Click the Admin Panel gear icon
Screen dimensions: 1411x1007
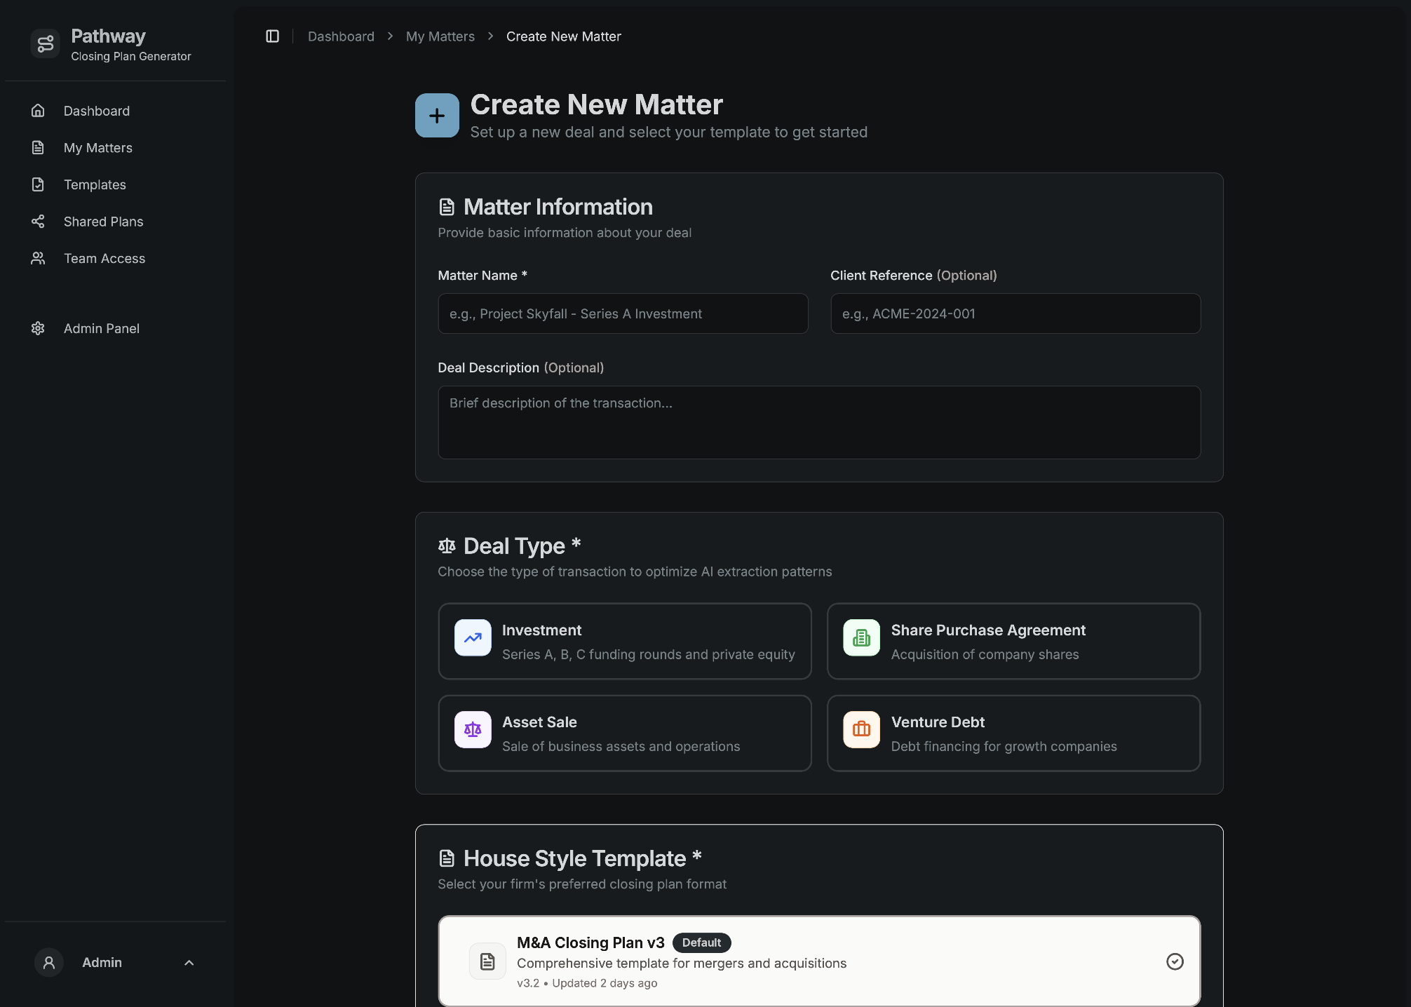(38, 328)
